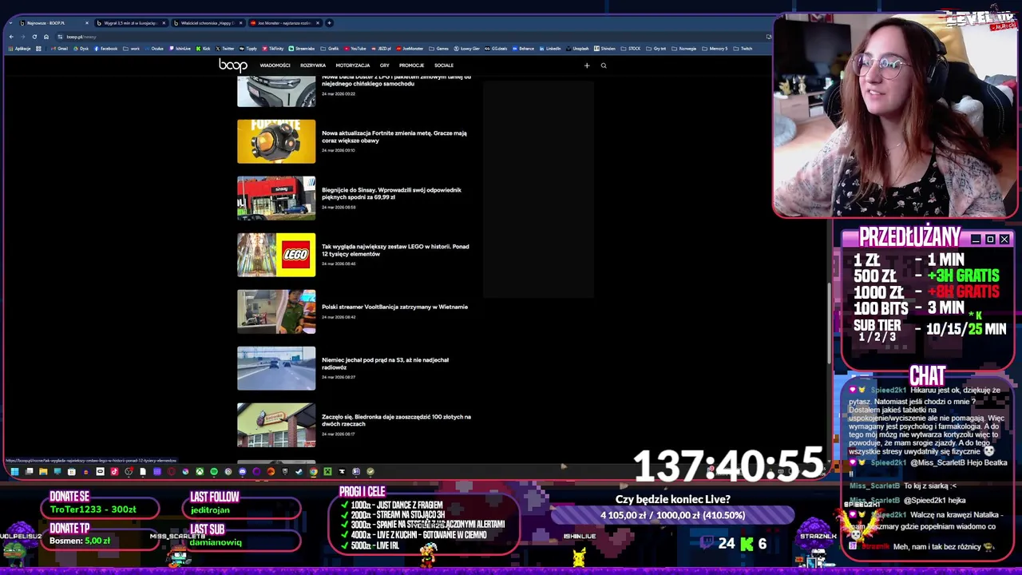
Task: Open the TikFinity bookmark
Action: tap(272, 49)
